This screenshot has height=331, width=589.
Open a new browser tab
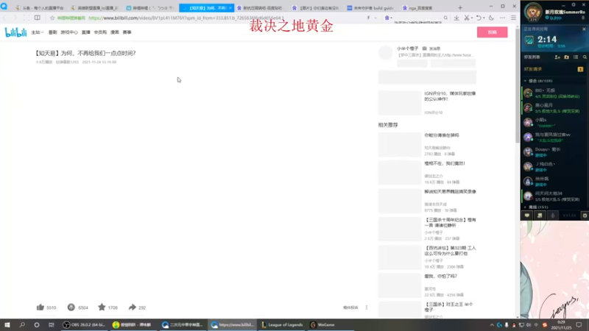[x=460, y=7]
